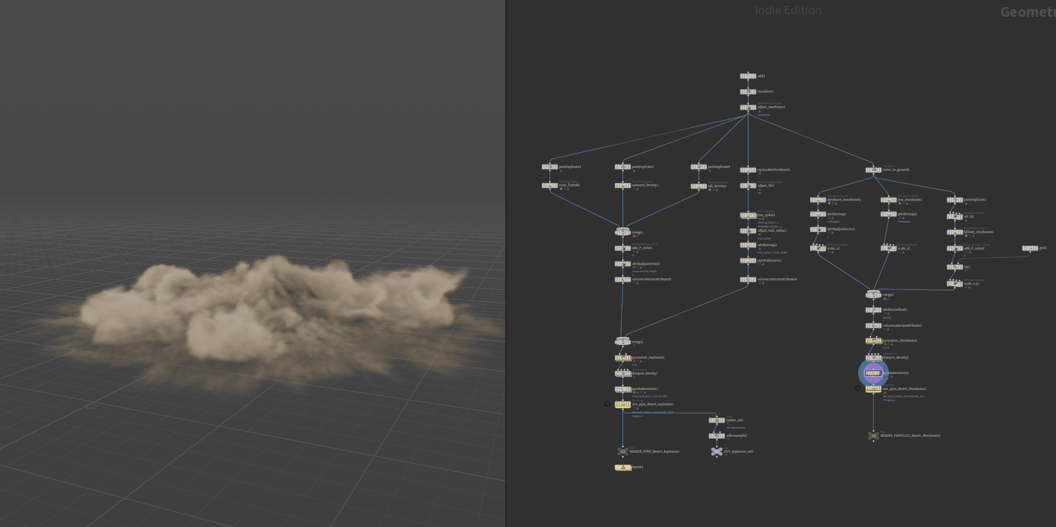
Task: Select the vdbresample1 node
Action: pyautogui.click(x=717, y=436)
